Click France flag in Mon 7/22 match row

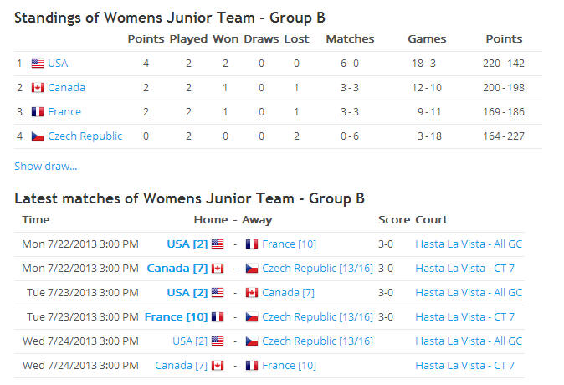(252, 244)
